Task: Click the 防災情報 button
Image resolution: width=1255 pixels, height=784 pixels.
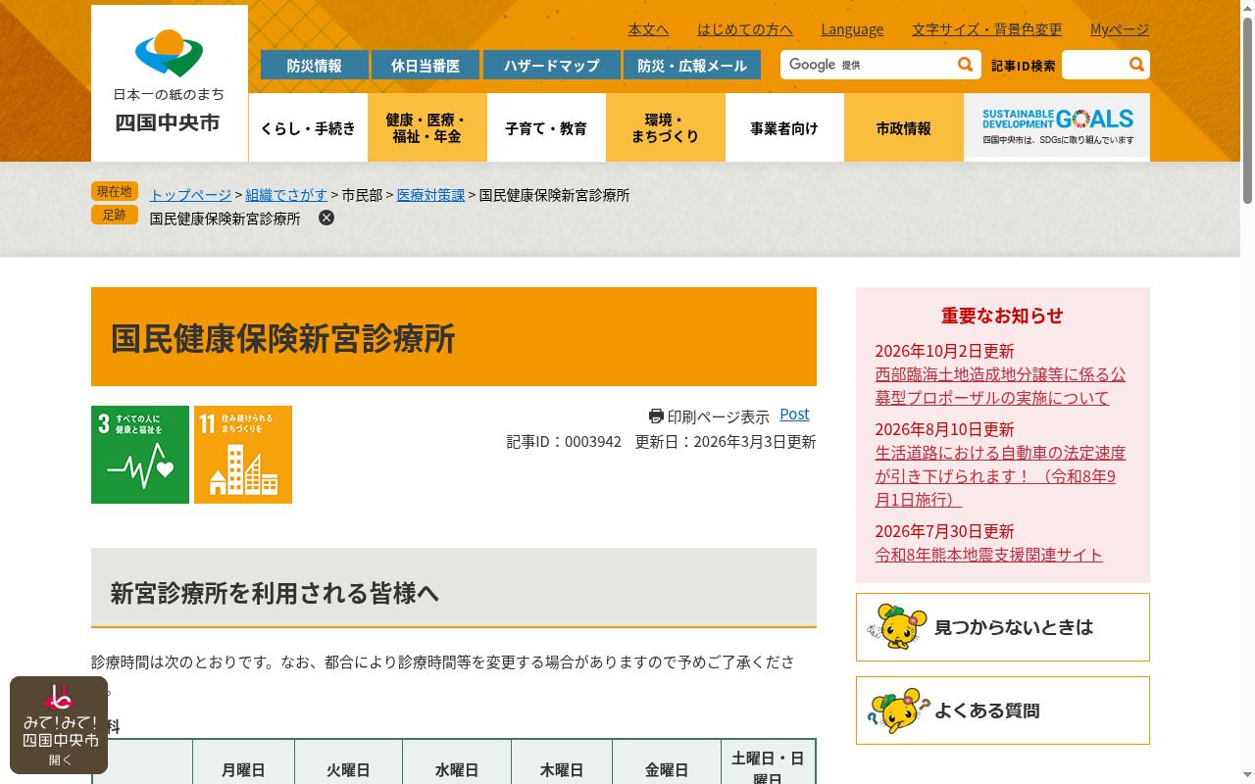Action: [x=315, y=66]
